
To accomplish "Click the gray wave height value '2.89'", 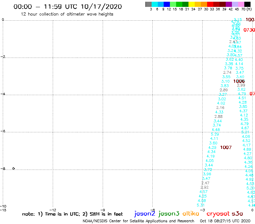I will pyautogui.click(x=224, y=90).
